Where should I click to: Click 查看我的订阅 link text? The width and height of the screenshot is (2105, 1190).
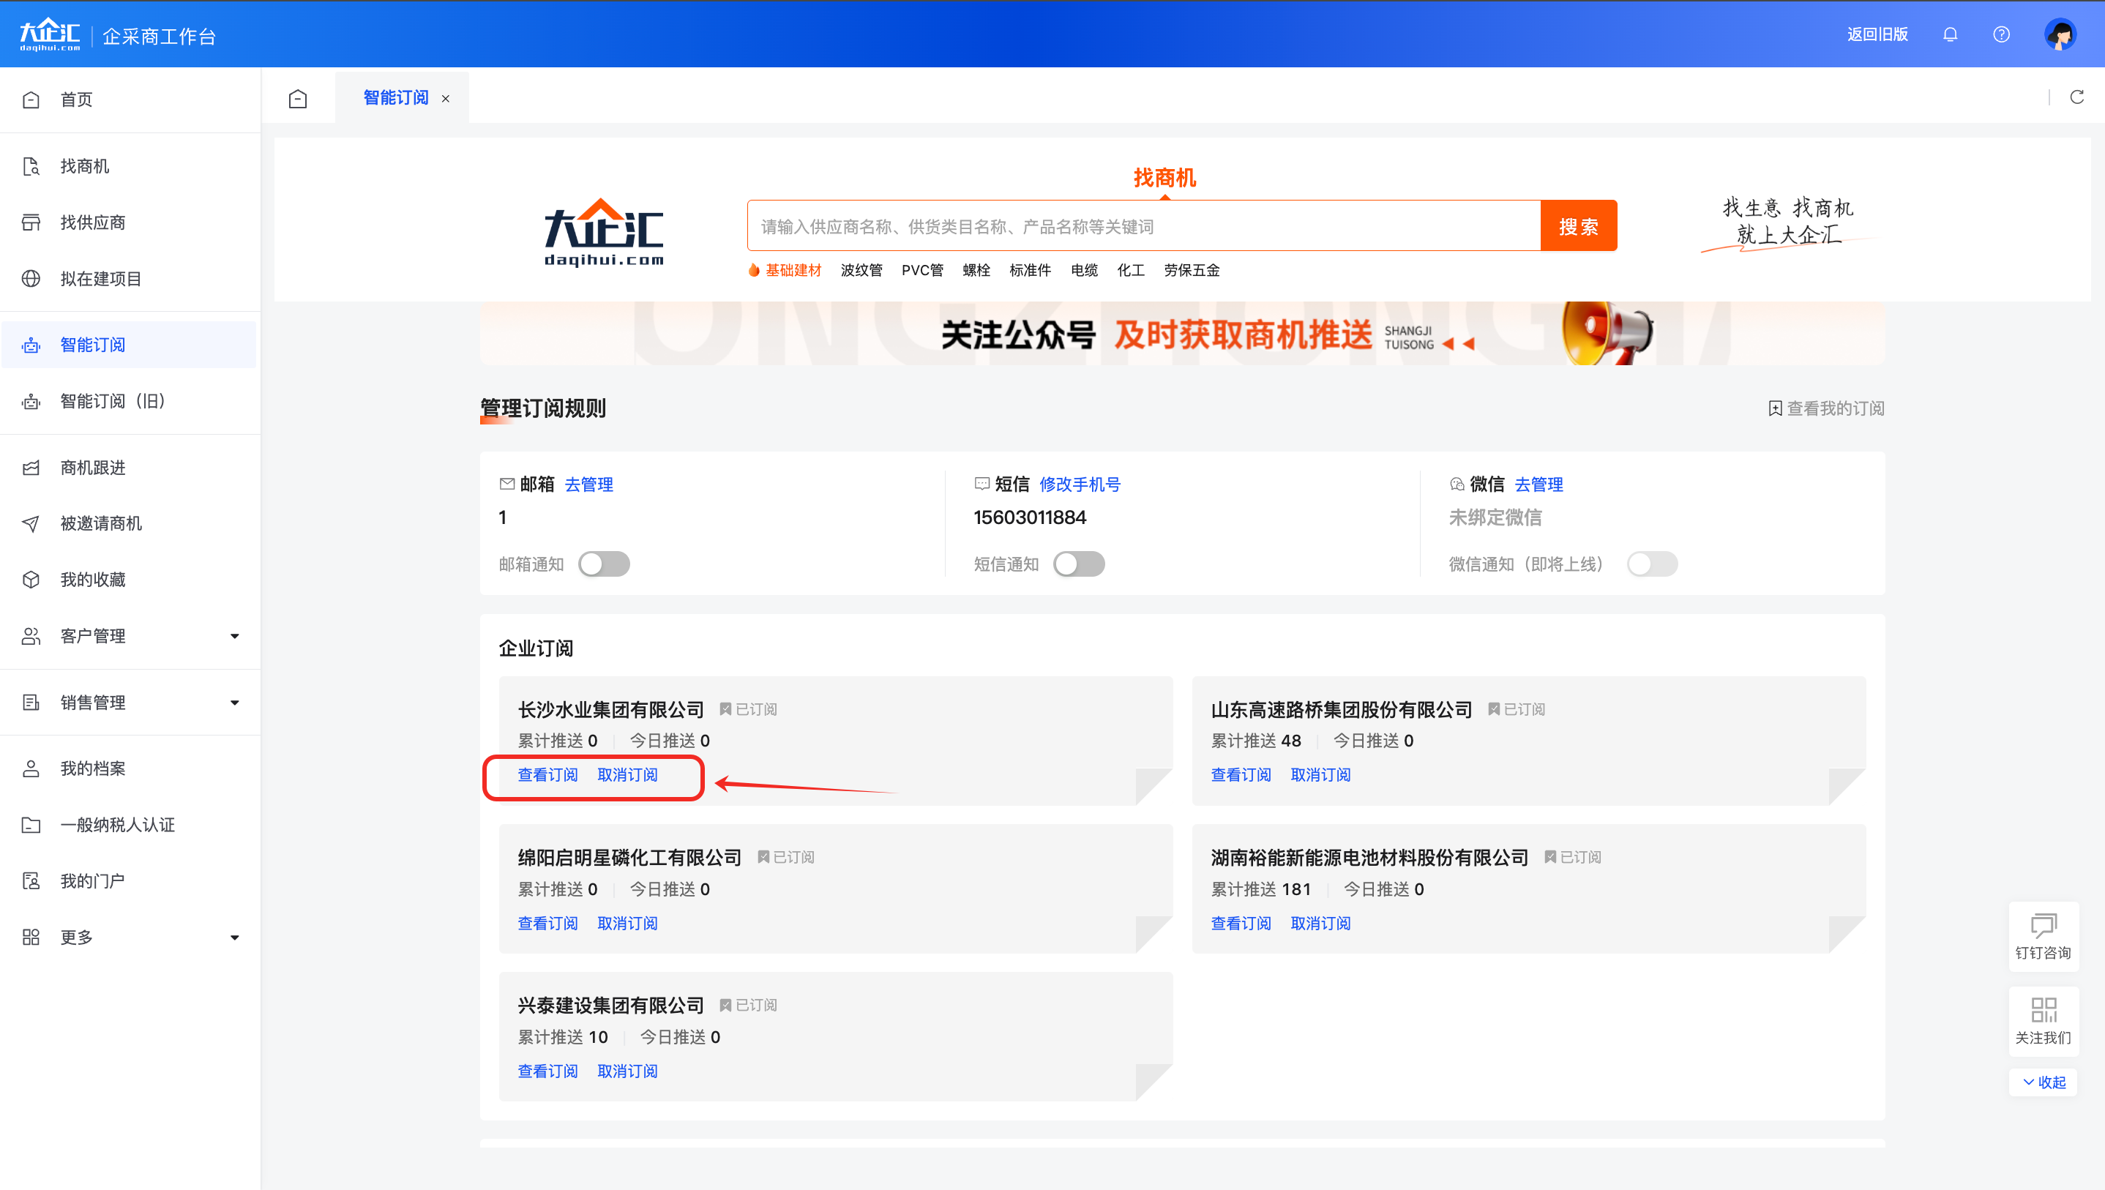(1836, 408)
